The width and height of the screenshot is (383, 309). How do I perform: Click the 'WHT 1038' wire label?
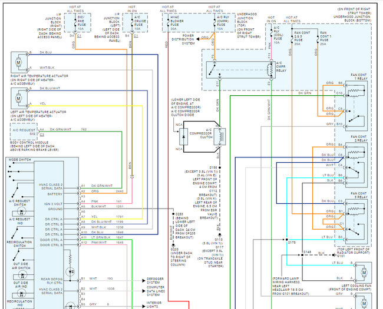[102, 288]
